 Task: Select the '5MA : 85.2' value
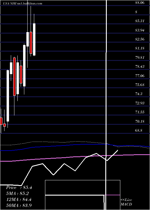tap(17, 193)
